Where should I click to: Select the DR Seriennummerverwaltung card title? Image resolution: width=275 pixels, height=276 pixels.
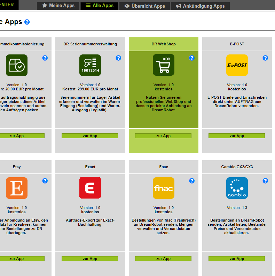pos(90,44)
